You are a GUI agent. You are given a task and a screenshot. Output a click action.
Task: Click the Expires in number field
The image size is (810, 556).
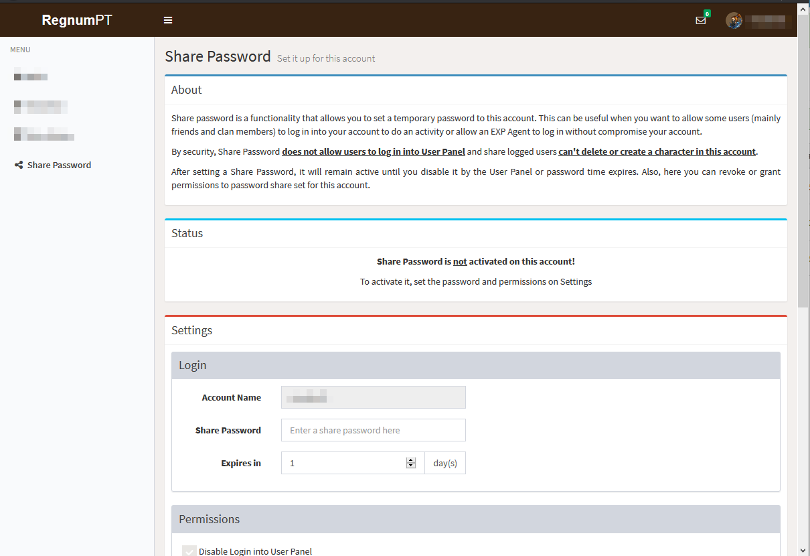point(353,463)
